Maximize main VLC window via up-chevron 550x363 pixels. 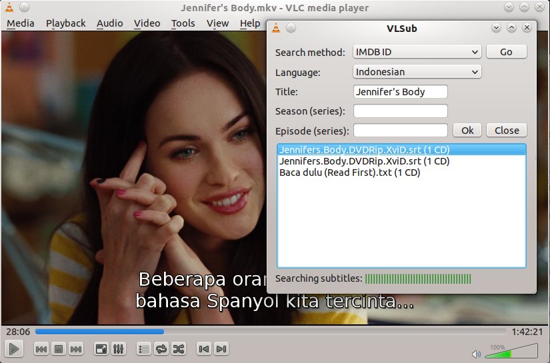[525, 7]
